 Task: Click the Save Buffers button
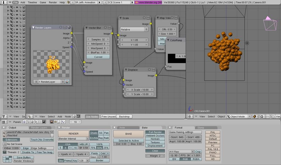point(24,158)
